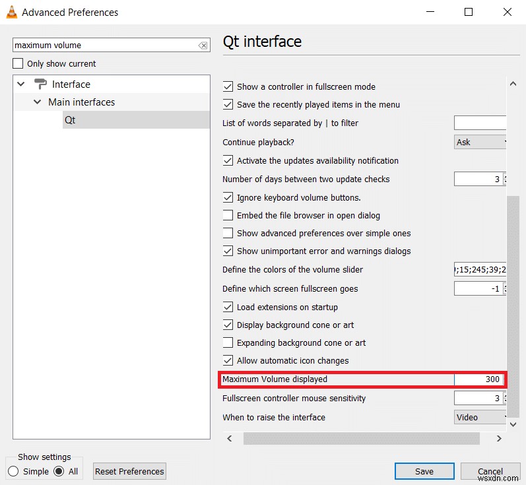Uncheck Ignore keyboard volume buttons
The image size is (526, 485).
pyautogui.click(x=228, y=197)
